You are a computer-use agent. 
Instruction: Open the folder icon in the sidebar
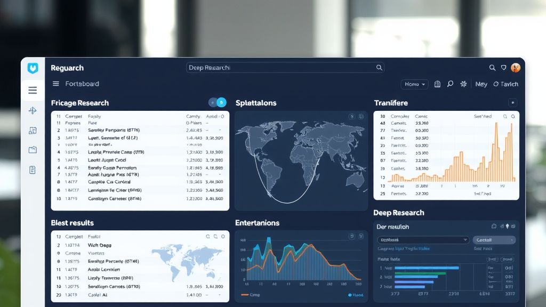33,150
